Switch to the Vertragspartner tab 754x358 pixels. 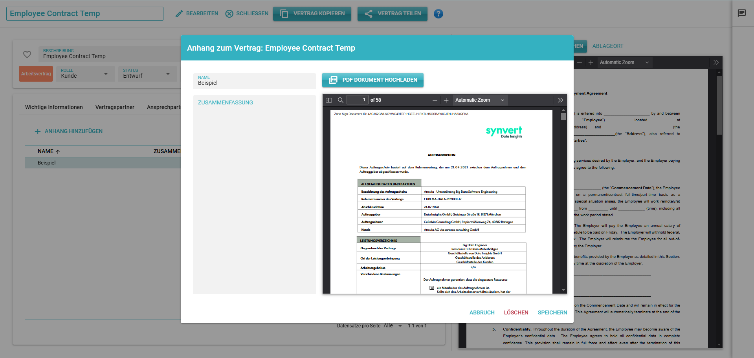click(115, 107)
